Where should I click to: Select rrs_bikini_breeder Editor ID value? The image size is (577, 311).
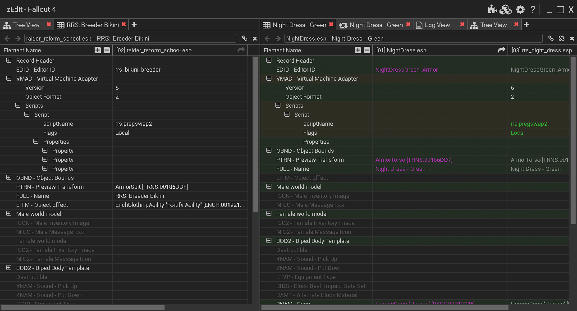138,69
